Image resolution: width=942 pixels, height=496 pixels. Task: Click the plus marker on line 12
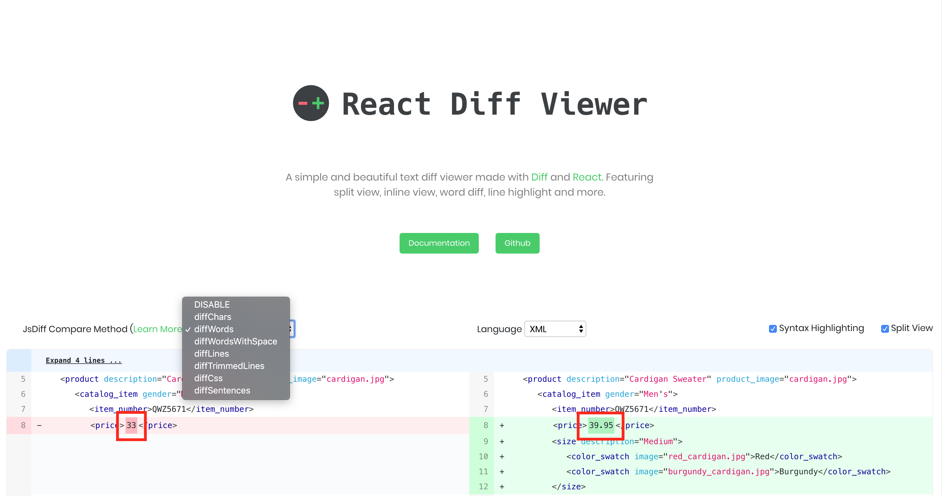click(502, 487)
